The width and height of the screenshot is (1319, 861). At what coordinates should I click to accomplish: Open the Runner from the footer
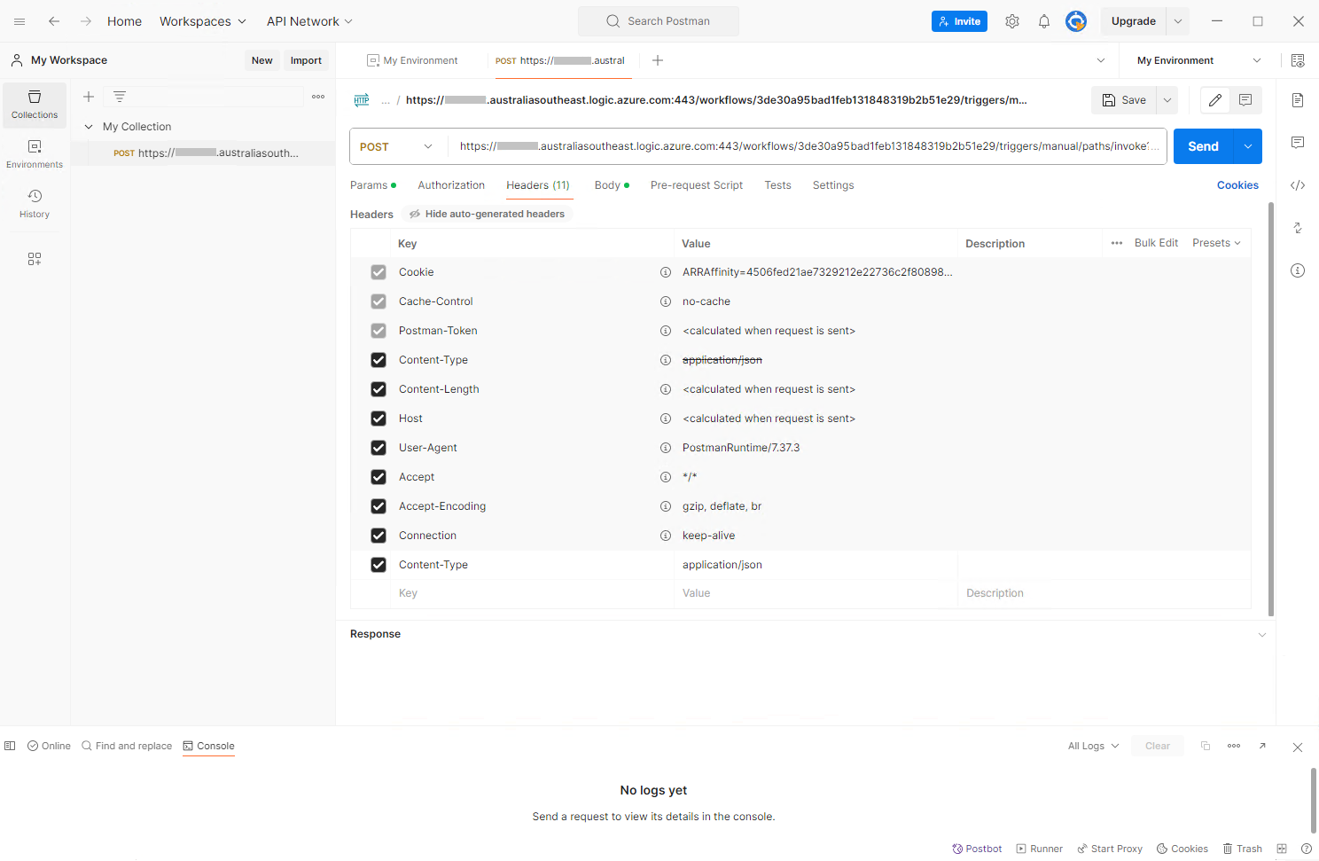(1039, 849)
